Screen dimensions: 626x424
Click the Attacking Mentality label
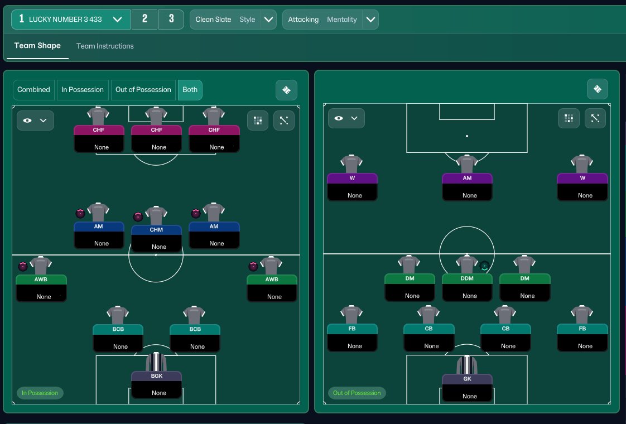point(322,19)
